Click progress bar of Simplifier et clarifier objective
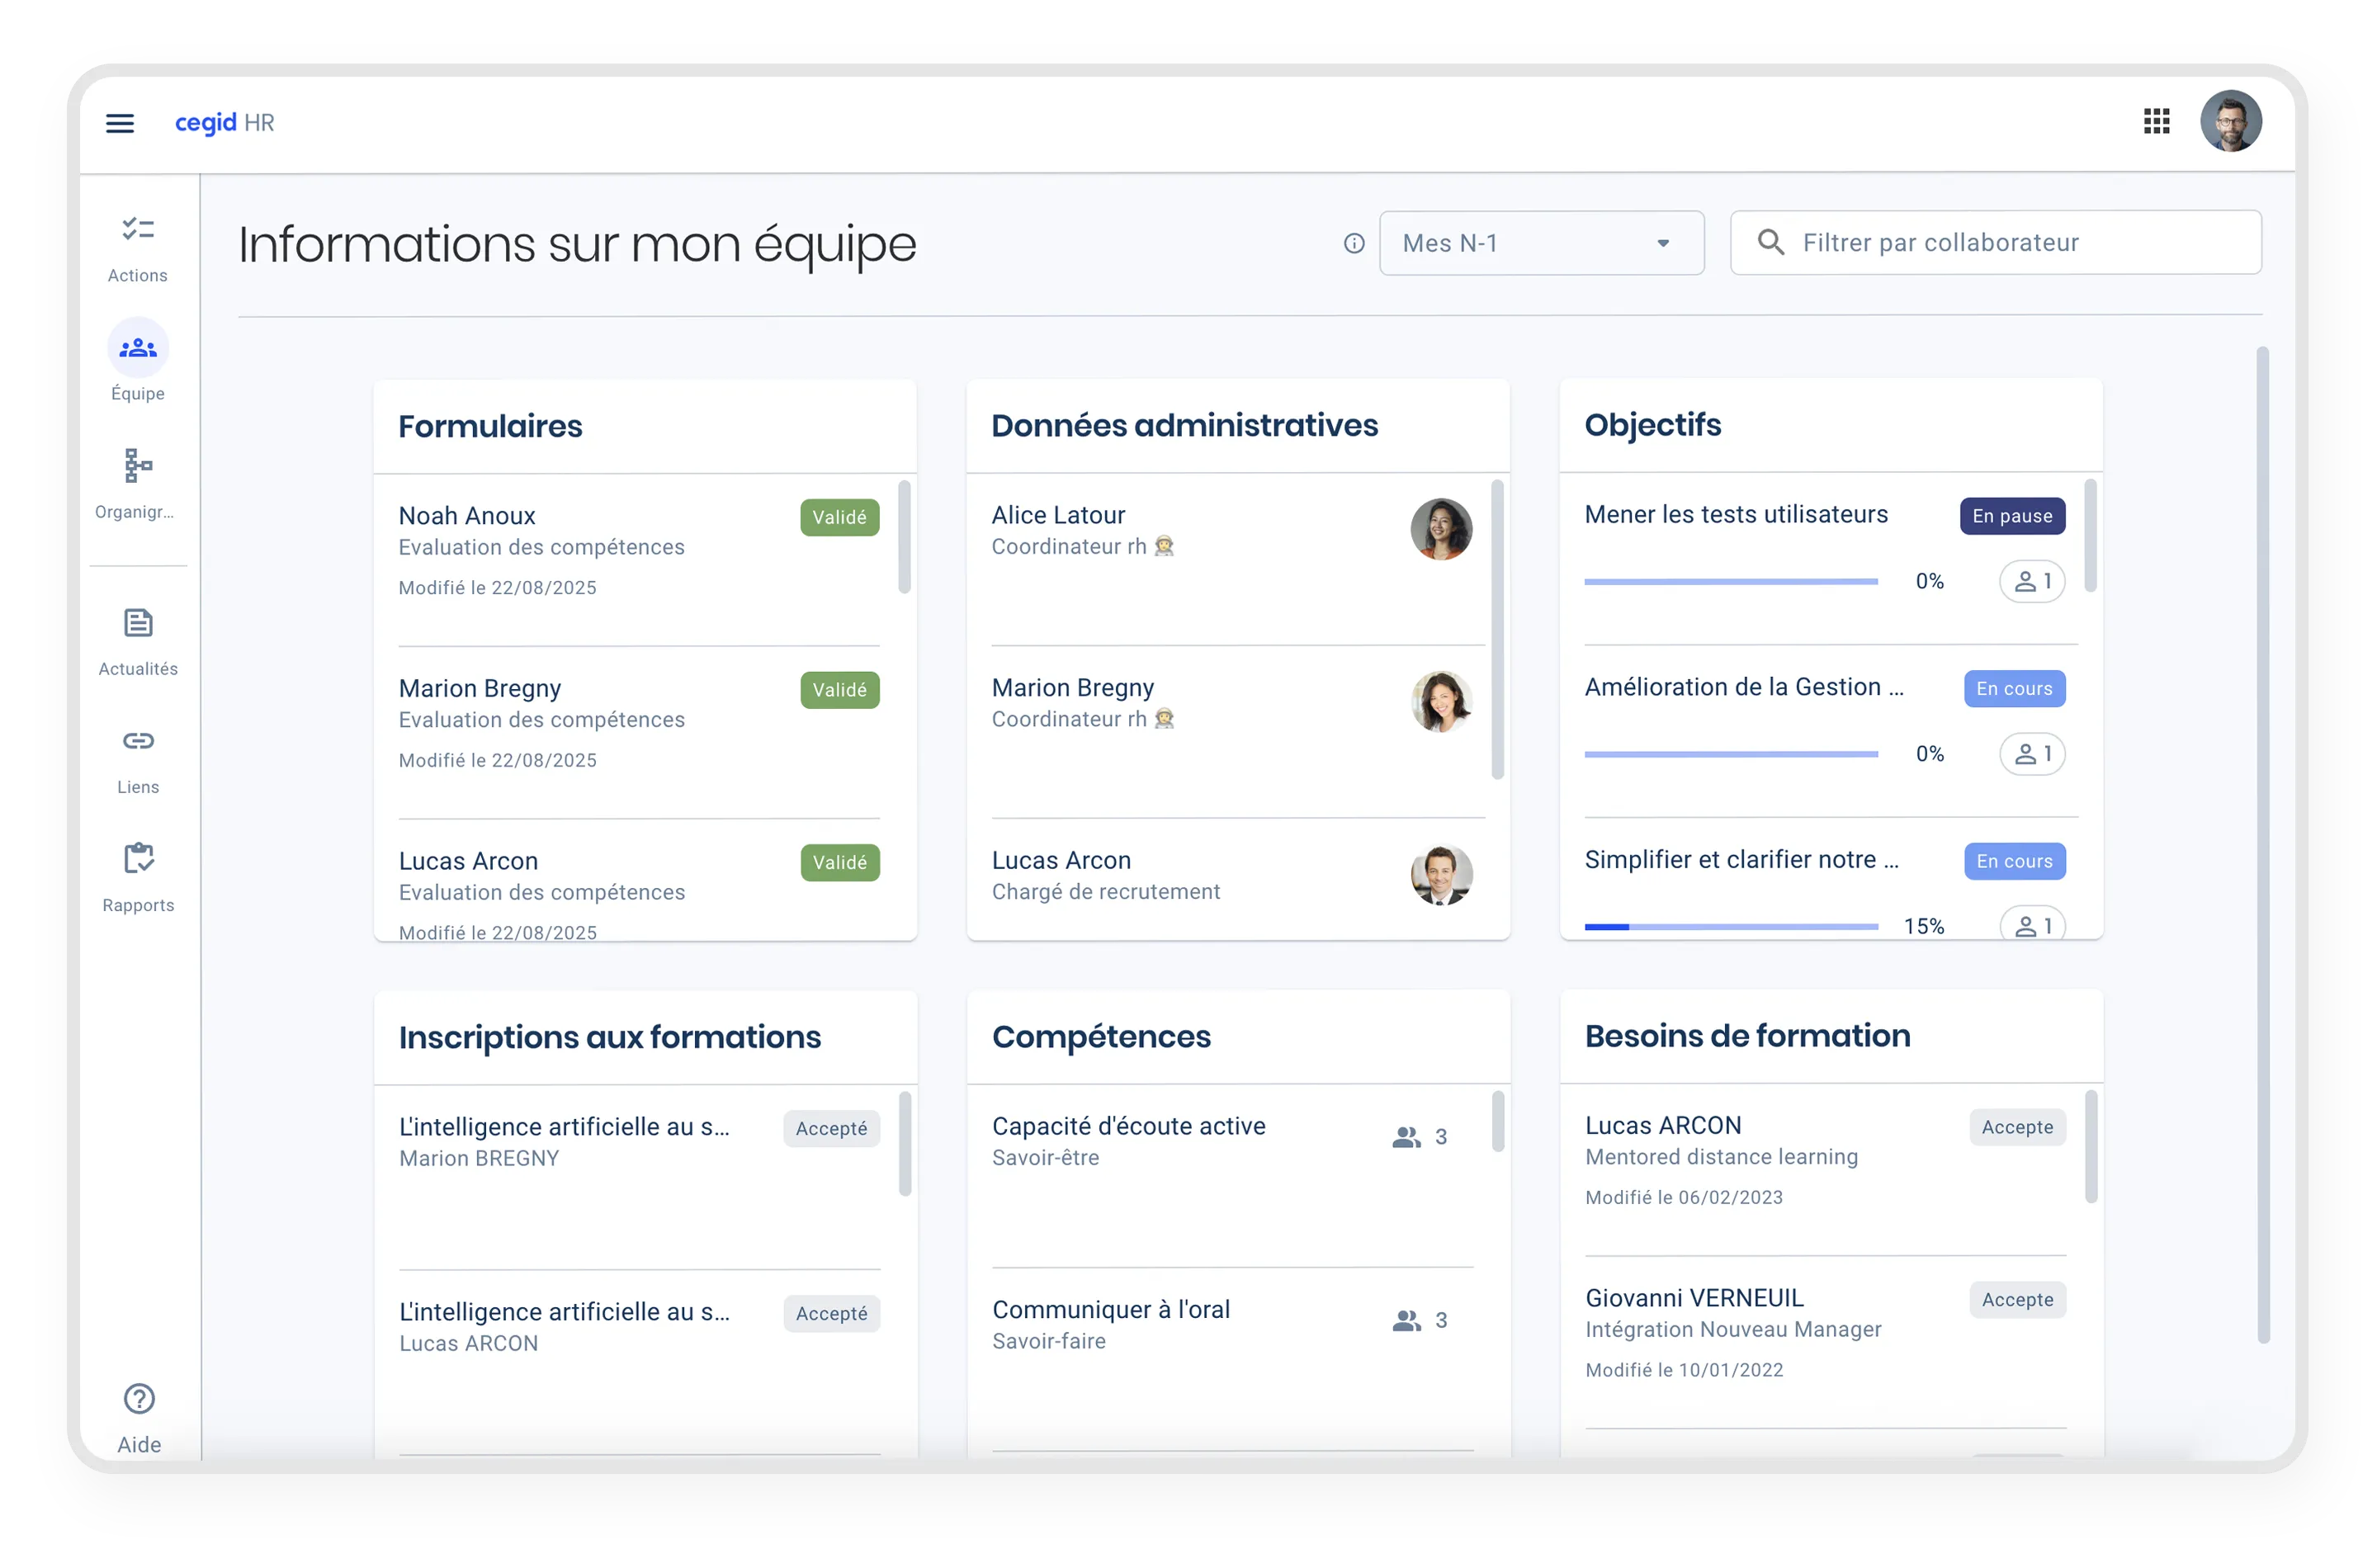Image resolution: width=2377 pixels, height=1568 pixels. point(1730,927)
